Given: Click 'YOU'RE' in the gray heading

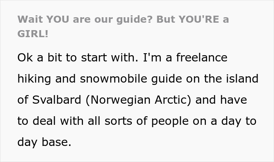Looking at the screenshot, I should click(x=199, y=19).
